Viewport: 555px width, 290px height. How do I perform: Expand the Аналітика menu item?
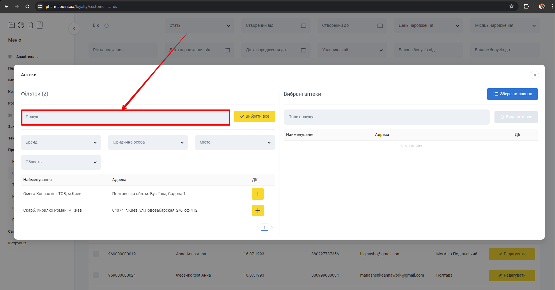25,57
